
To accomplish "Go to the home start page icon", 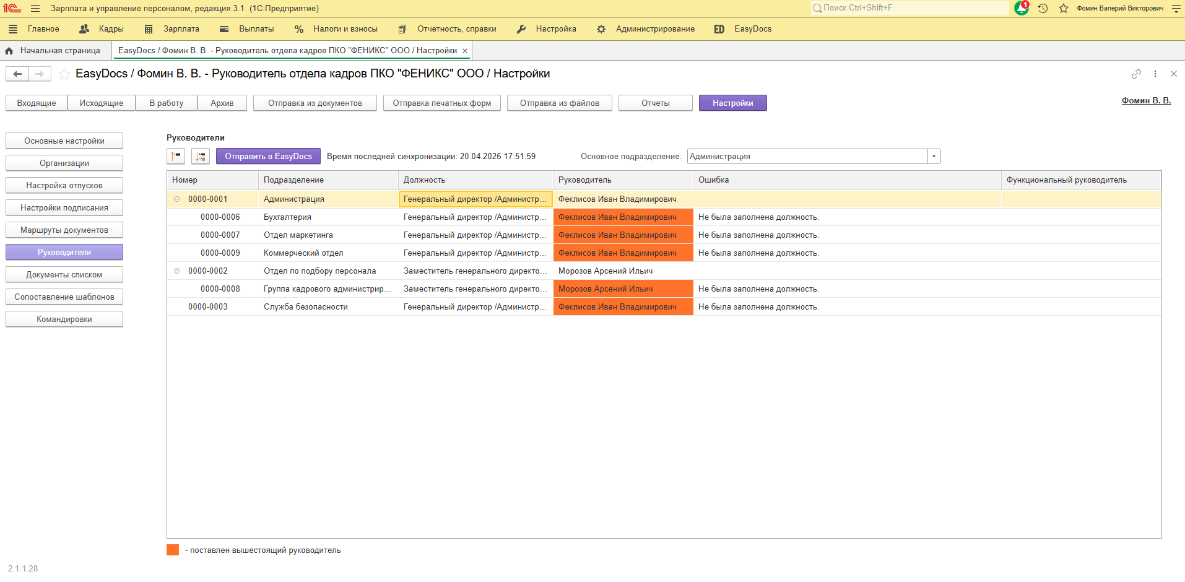I will tap(9, 51).
